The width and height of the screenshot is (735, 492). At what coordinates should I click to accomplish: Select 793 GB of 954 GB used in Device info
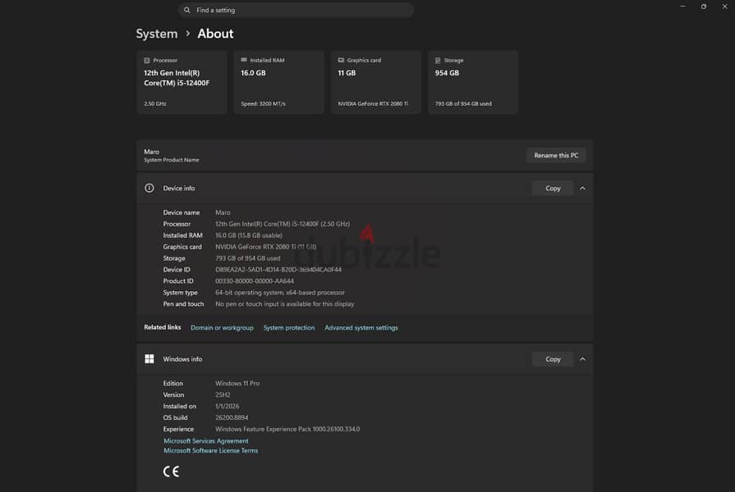[247, 258]
